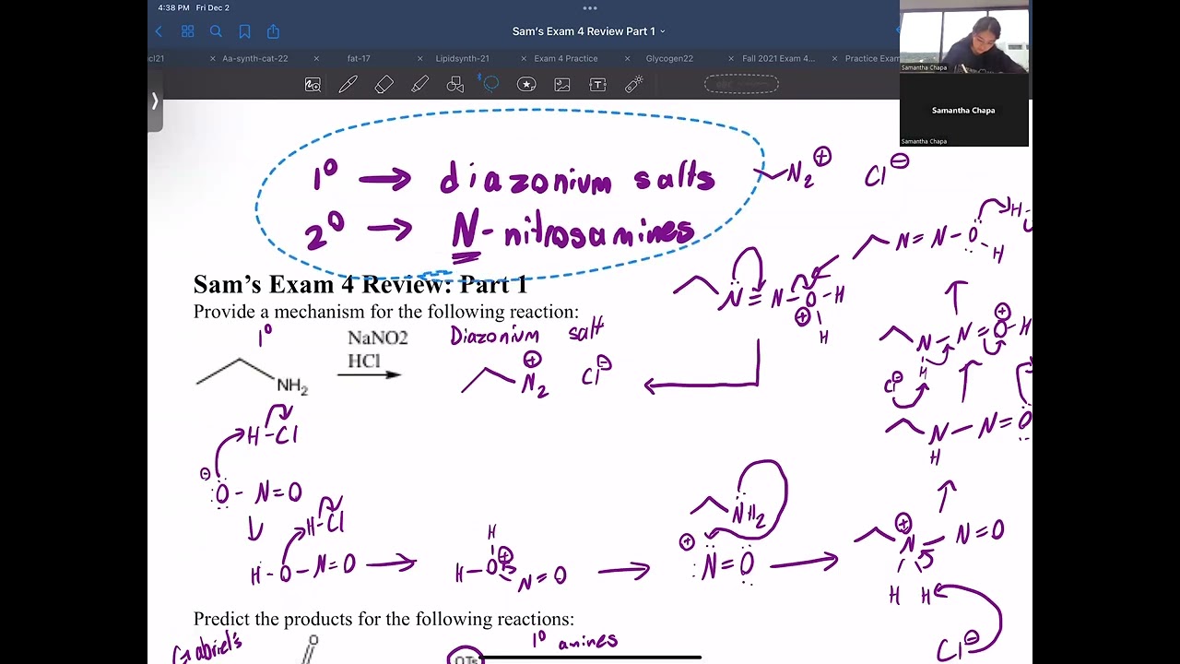Viewport: 1180px width, 664px height.
Task: Open the thumbnail grid view
Action: point(187,31)
